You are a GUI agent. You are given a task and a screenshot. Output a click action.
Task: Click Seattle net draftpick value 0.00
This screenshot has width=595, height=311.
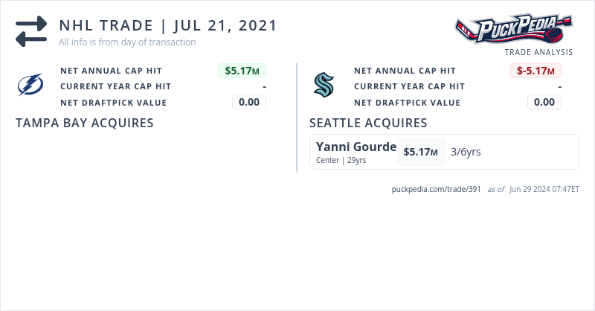544,102
